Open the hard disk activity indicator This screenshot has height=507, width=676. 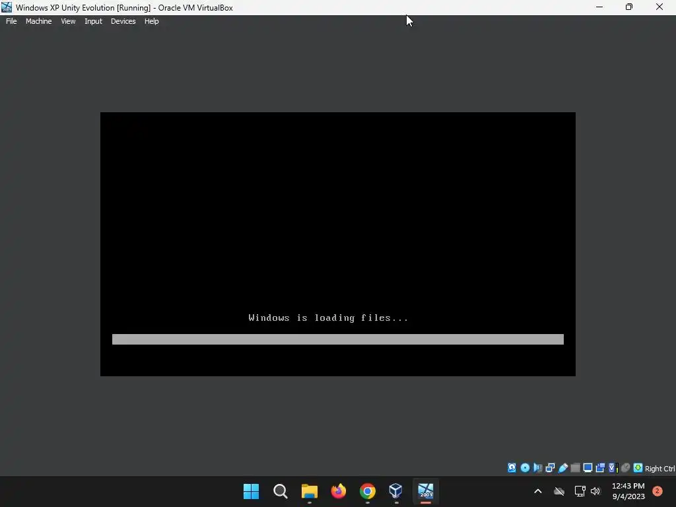[x=512, y=468]
